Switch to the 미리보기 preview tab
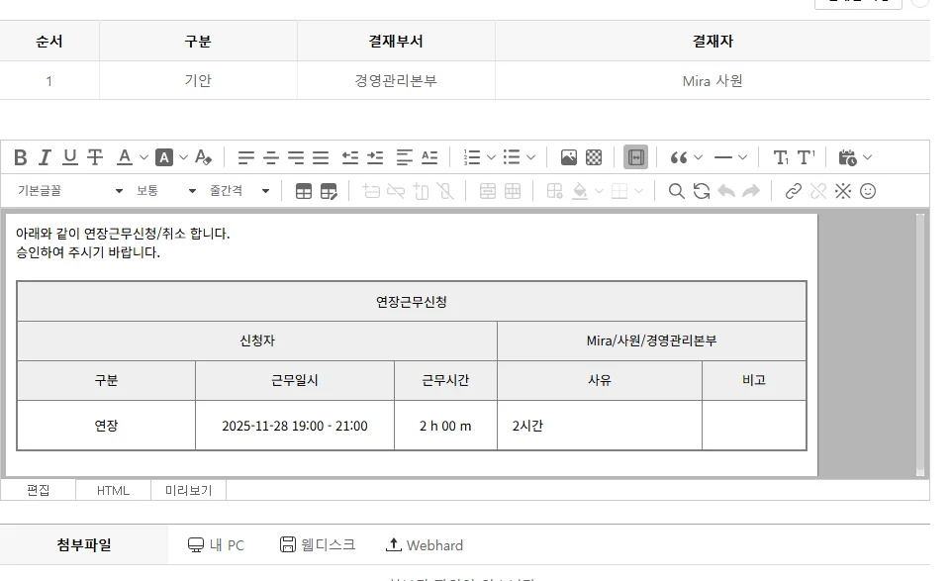Viewport: 951px width, 581px height. (x=188, y=490)
